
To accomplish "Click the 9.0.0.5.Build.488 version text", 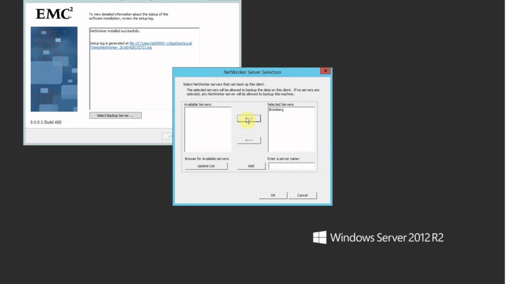I will coord(46,122).
